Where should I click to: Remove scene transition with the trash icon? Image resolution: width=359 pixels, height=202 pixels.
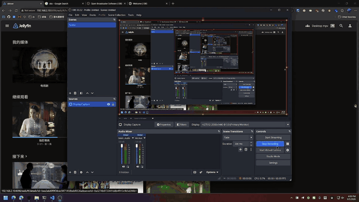coord(246,150)
